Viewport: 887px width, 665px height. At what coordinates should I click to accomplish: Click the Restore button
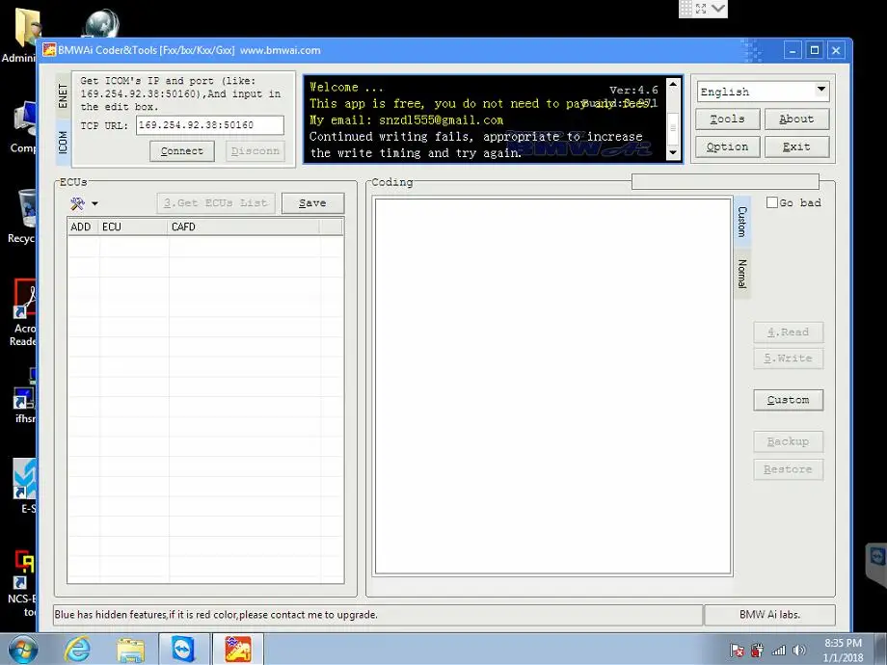pos(788,469)
